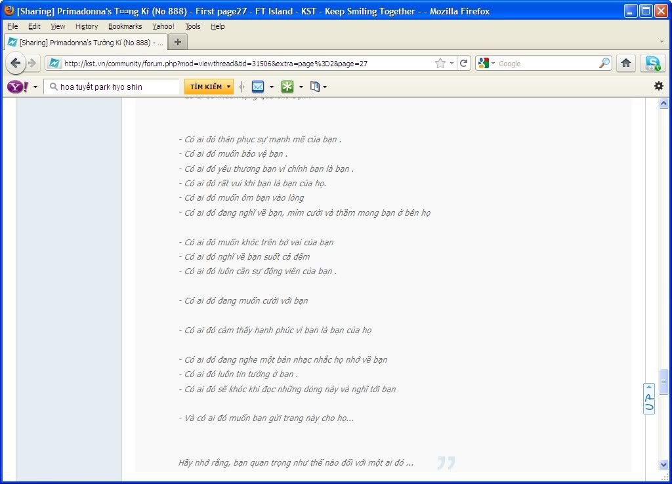Minimize the Firefox window
Screen dimensions: 672x484
click(x=630, y=10)
